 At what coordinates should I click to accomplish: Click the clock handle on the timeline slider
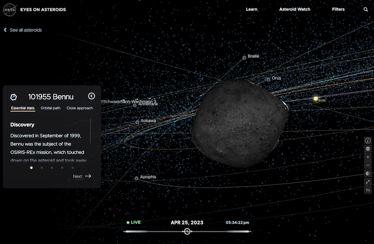(187, 231)
